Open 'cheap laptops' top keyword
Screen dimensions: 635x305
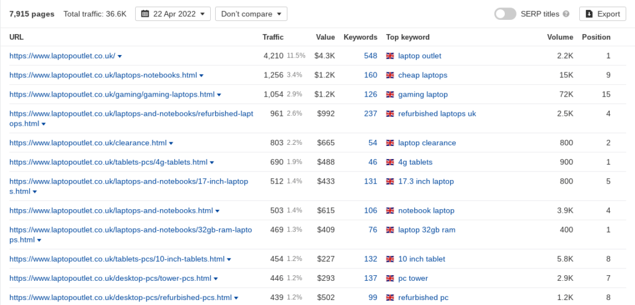(423, 75)
